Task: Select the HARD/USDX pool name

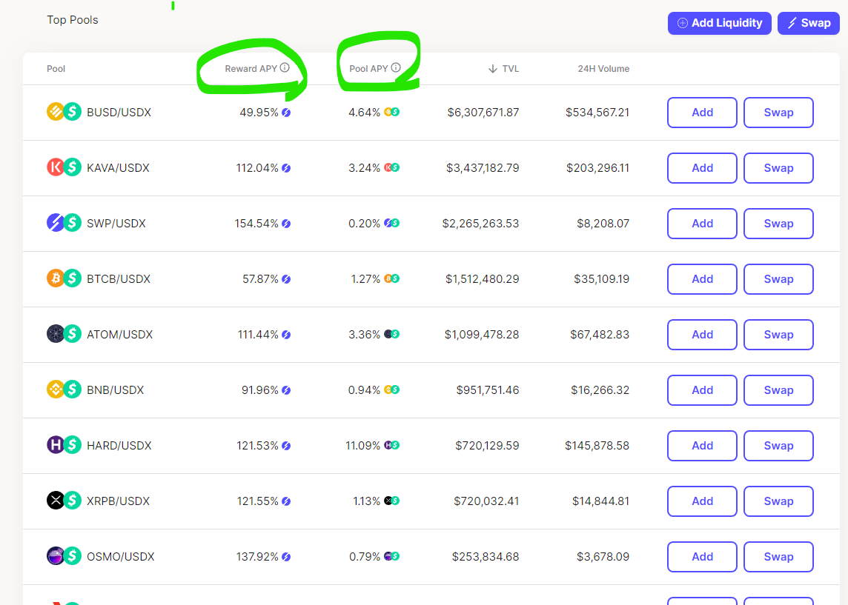Action: pos(119,446)
